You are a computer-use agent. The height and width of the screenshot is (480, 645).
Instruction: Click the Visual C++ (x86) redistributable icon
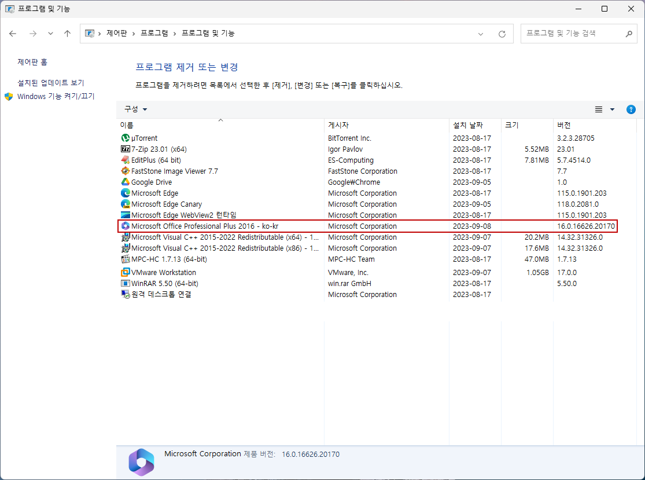point(126,248)
